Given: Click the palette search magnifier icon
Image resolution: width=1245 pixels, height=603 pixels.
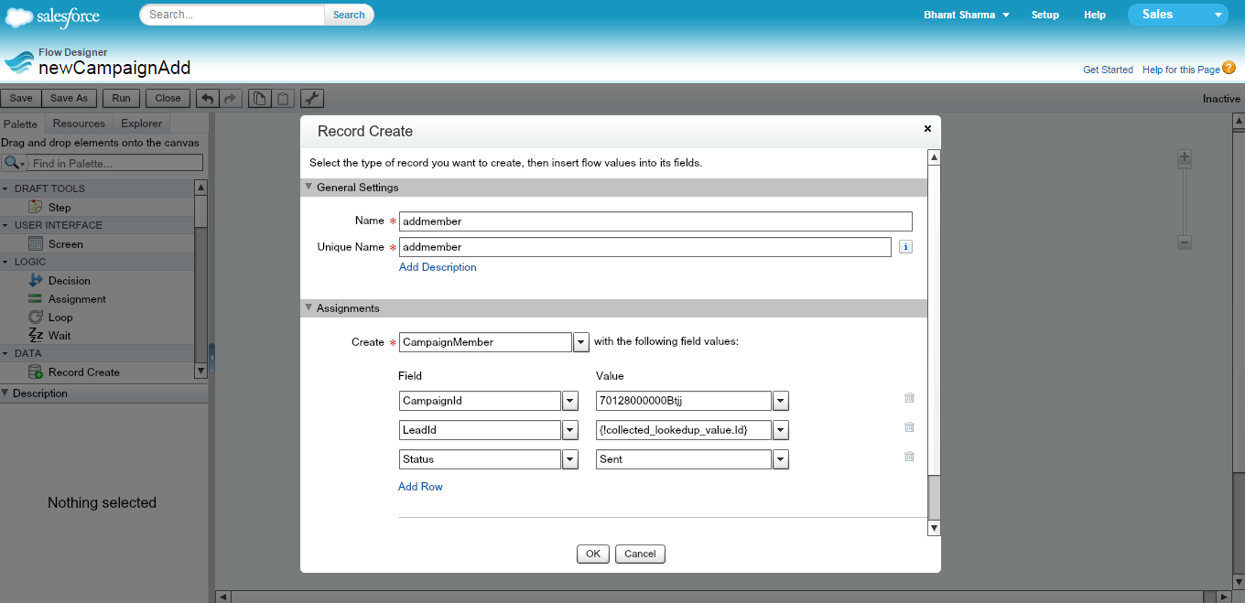Looking at the screenshot, I should [13, 164].
